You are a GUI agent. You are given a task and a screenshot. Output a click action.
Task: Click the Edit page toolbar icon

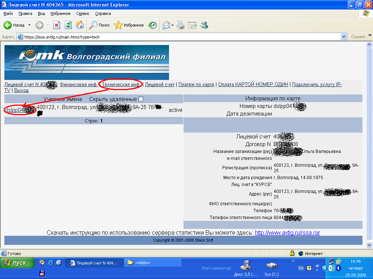(192, 25)
